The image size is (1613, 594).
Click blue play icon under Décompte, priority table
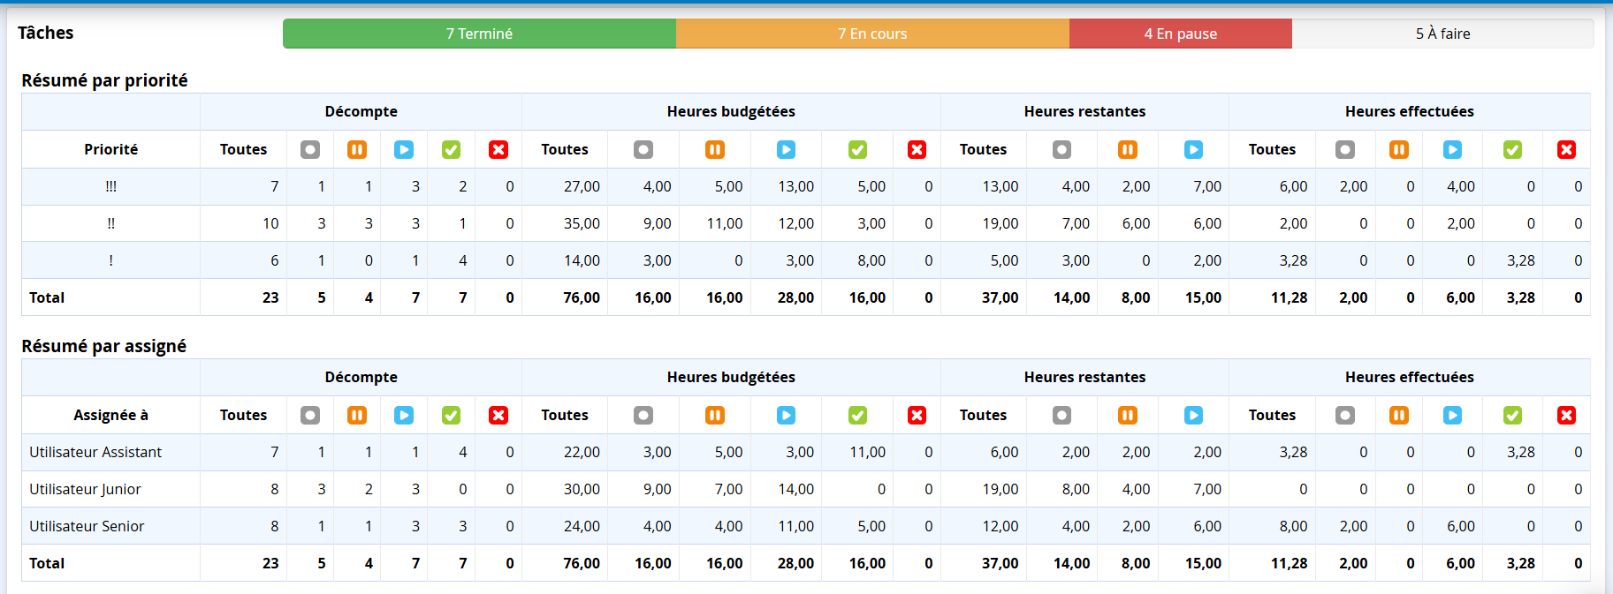(404, 149)
